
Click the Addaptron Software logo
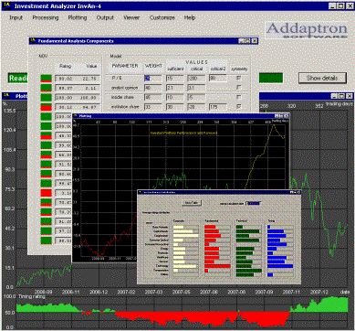tap(307, 30)
